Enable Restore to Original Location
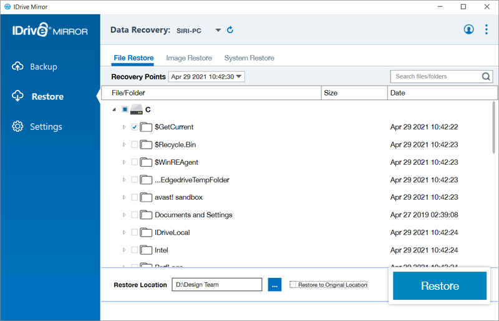The image size is (499, 321). [293, 285]
